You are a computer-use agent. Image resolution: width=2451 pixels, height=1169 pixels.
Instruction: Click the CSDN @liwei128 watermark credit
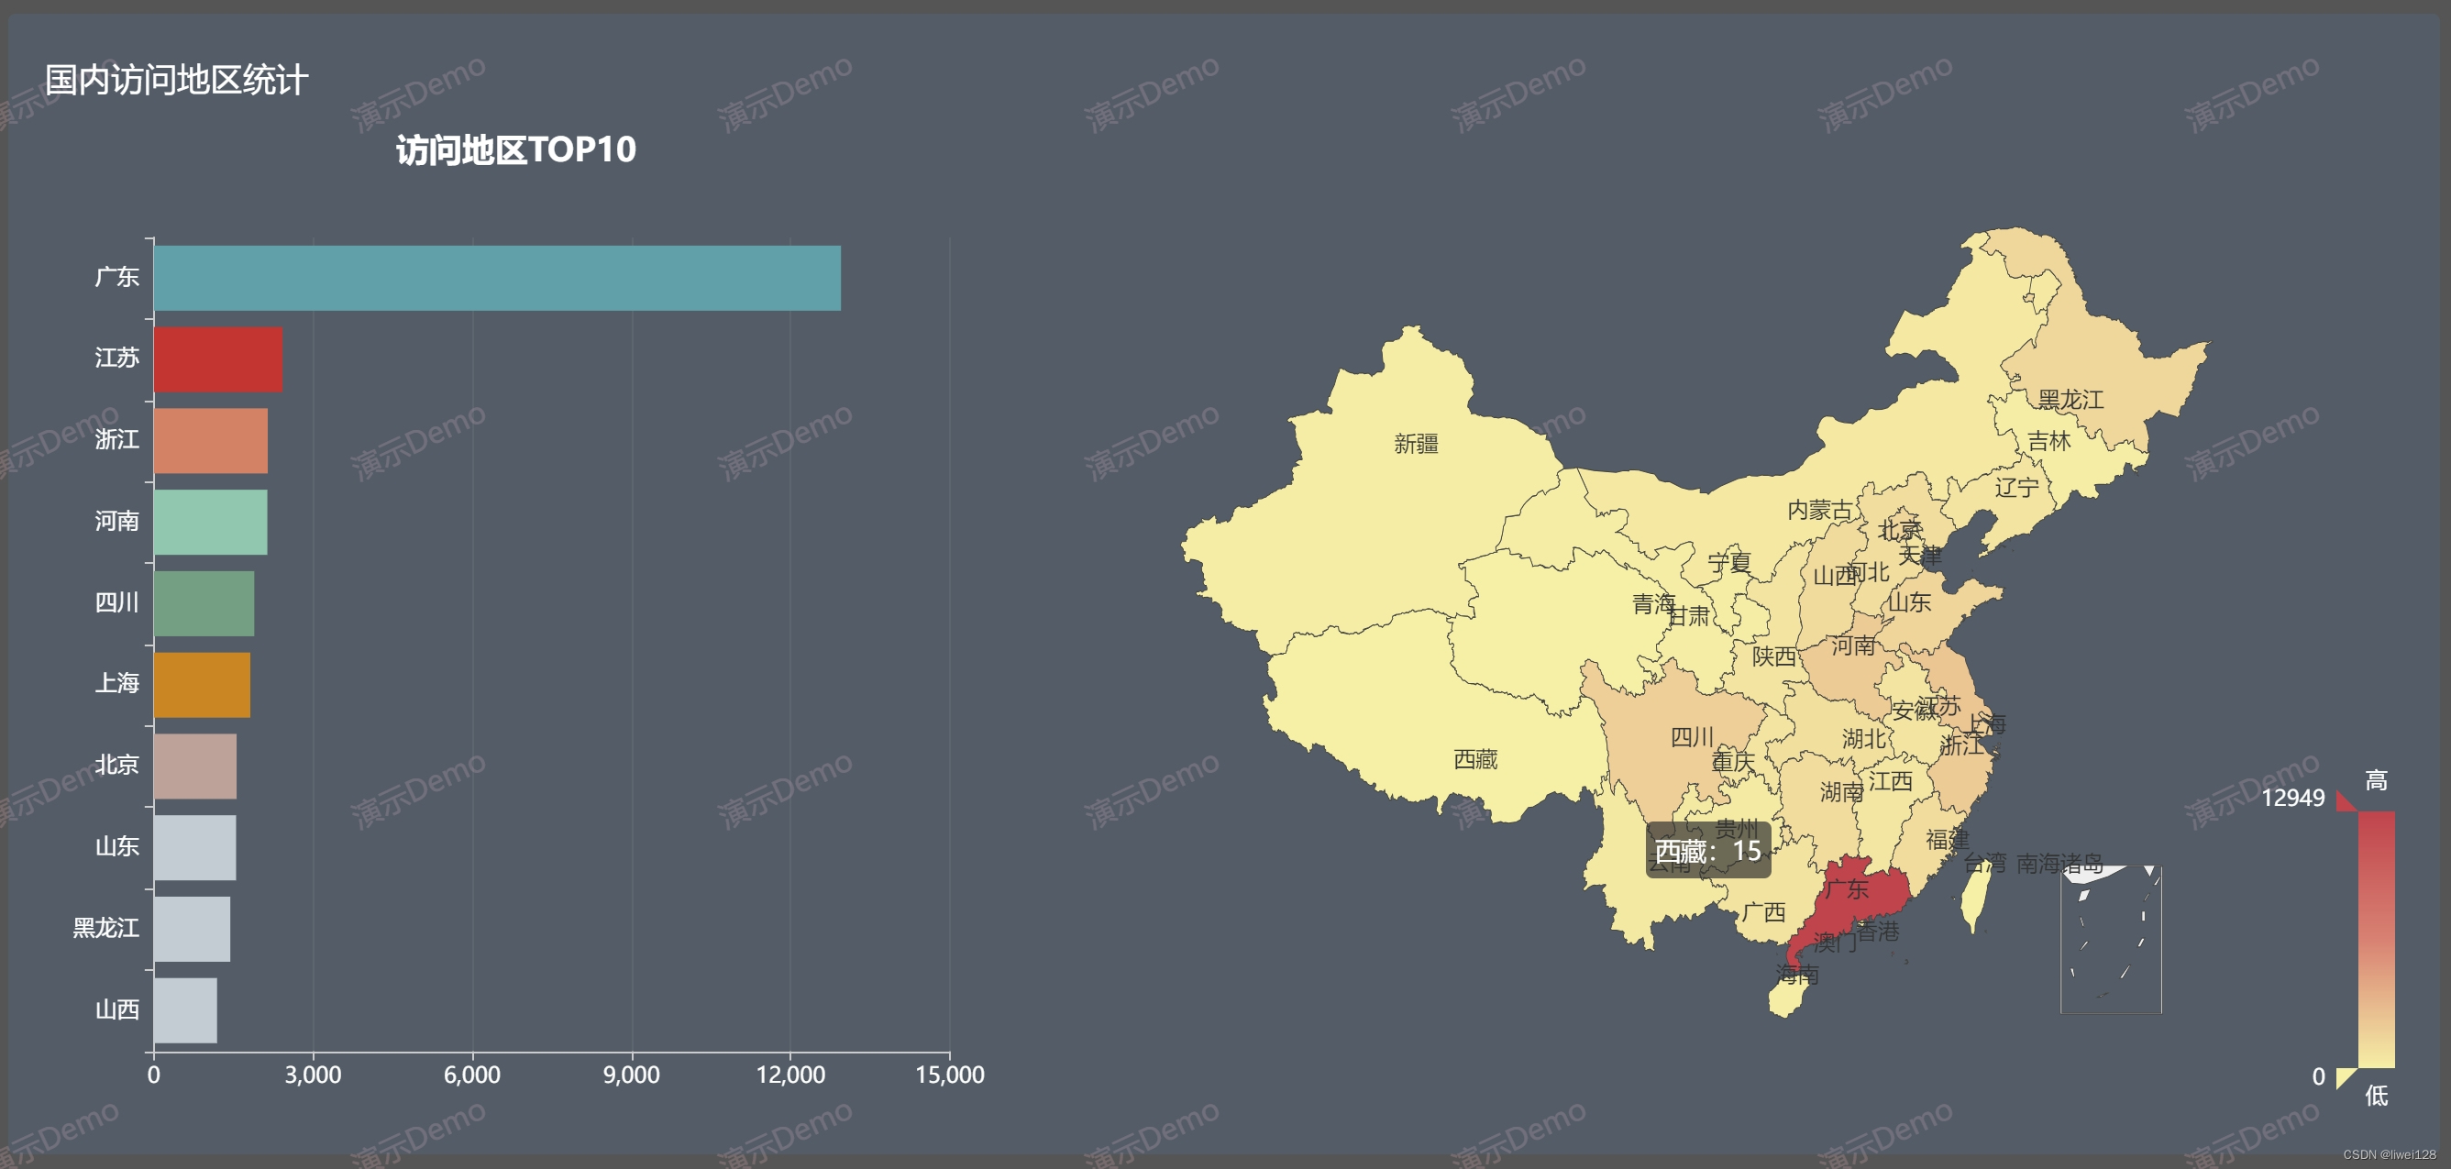coord(2390,1153)
